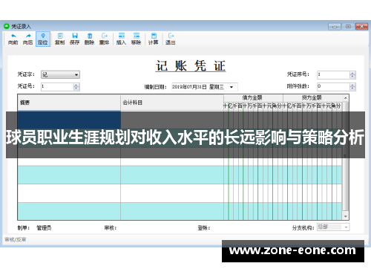Decrease the 凭证号 value with down arrow
The image size is (371, 269).
coord(76,88)
